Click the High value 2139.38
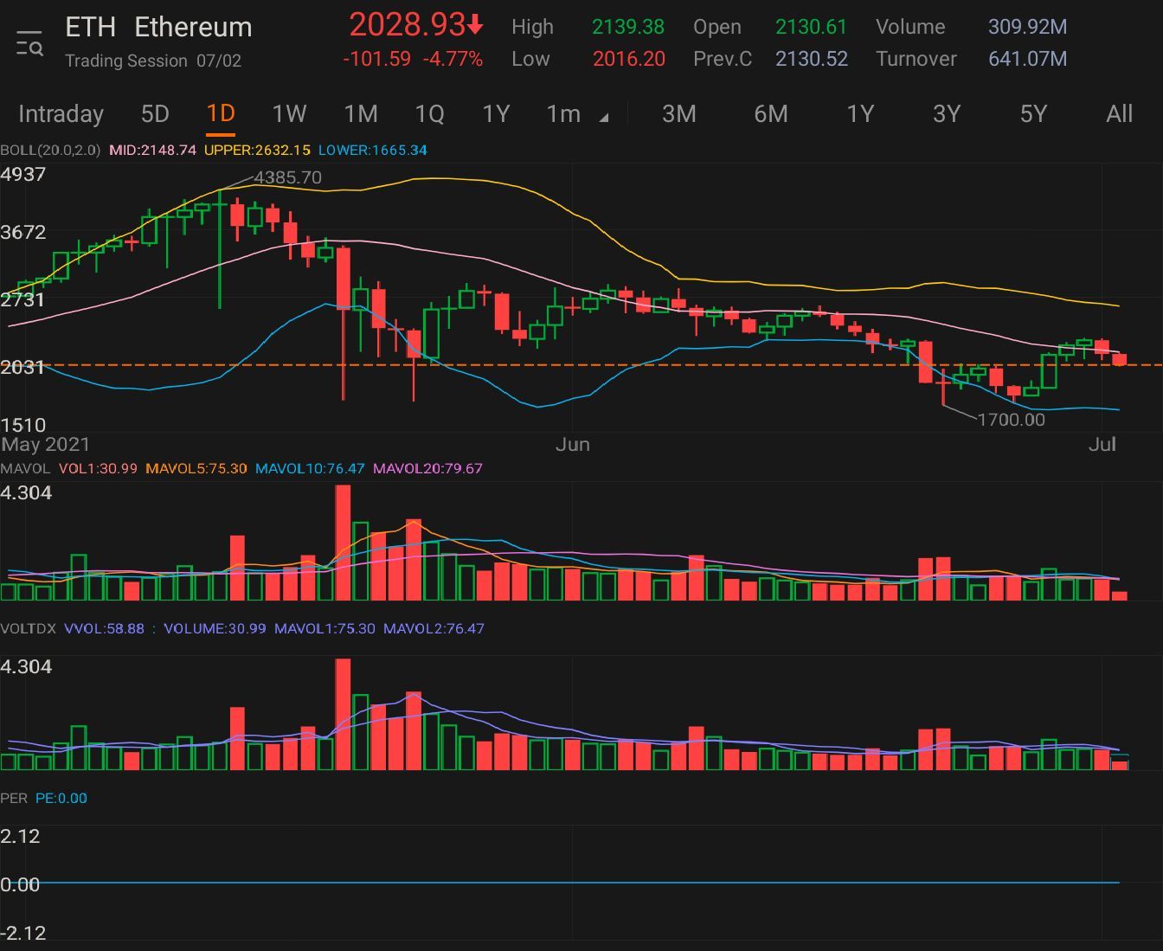 (x=628, y=27)
